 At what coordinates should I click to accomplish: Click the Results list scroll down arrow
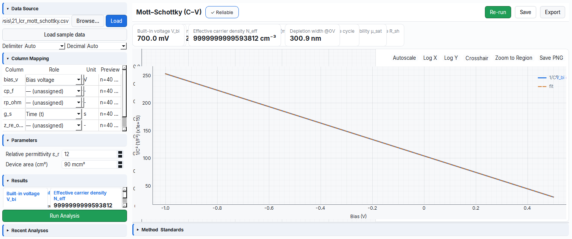pyautogui.click(x=124, y=206)
